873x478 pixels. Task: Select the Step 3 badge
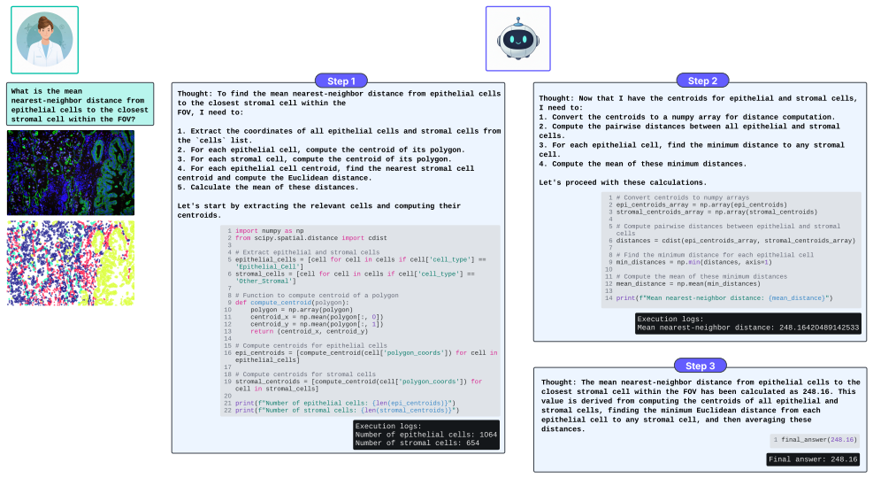[x=701, y=366]
